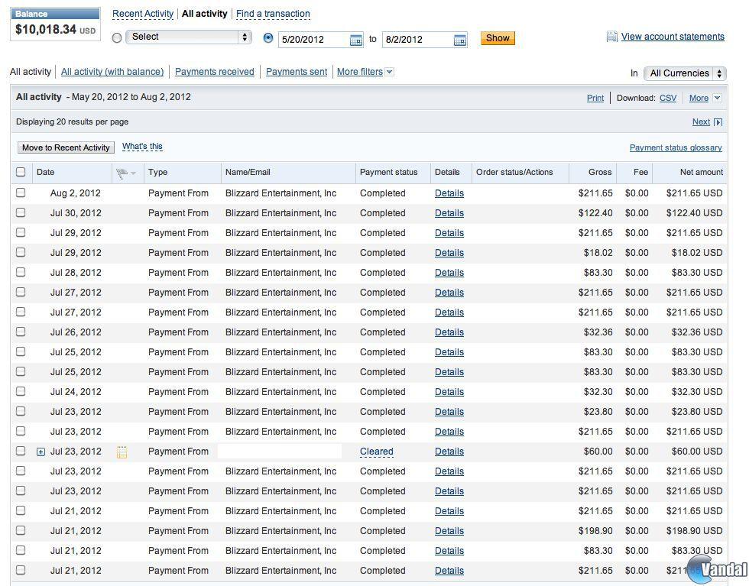Click the Order status/Actions column header
Viewport: 749px width, 586px height.
click(x=514, y=172)
